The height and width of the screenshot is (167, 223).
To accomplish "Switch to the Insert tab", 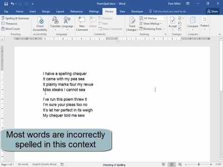I will click(33, 12).
